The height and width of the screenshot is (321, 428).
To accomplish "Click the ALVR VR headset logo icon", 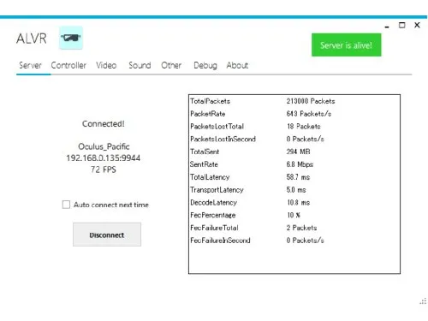I will coord(71,38).
